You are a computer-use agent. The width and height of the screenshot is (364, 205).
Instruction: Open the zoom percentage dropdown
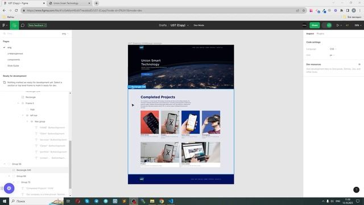(x=358, y=25)
